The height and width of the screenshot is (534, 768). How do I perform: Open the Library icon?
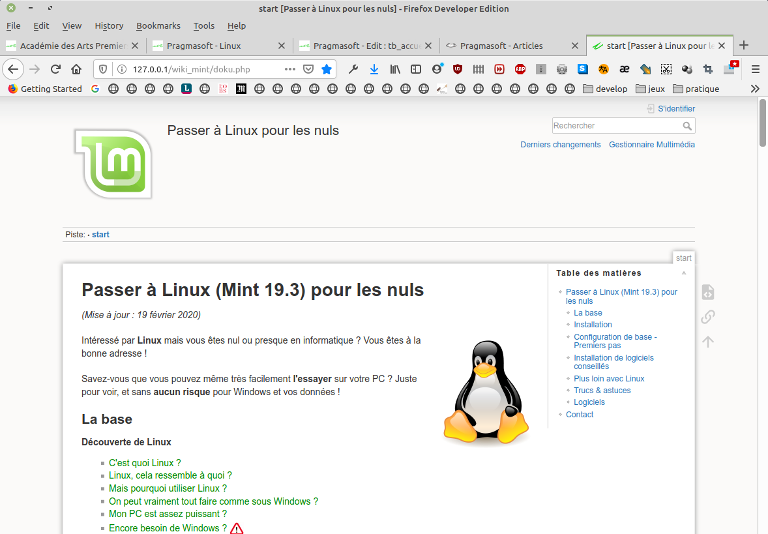395,69
